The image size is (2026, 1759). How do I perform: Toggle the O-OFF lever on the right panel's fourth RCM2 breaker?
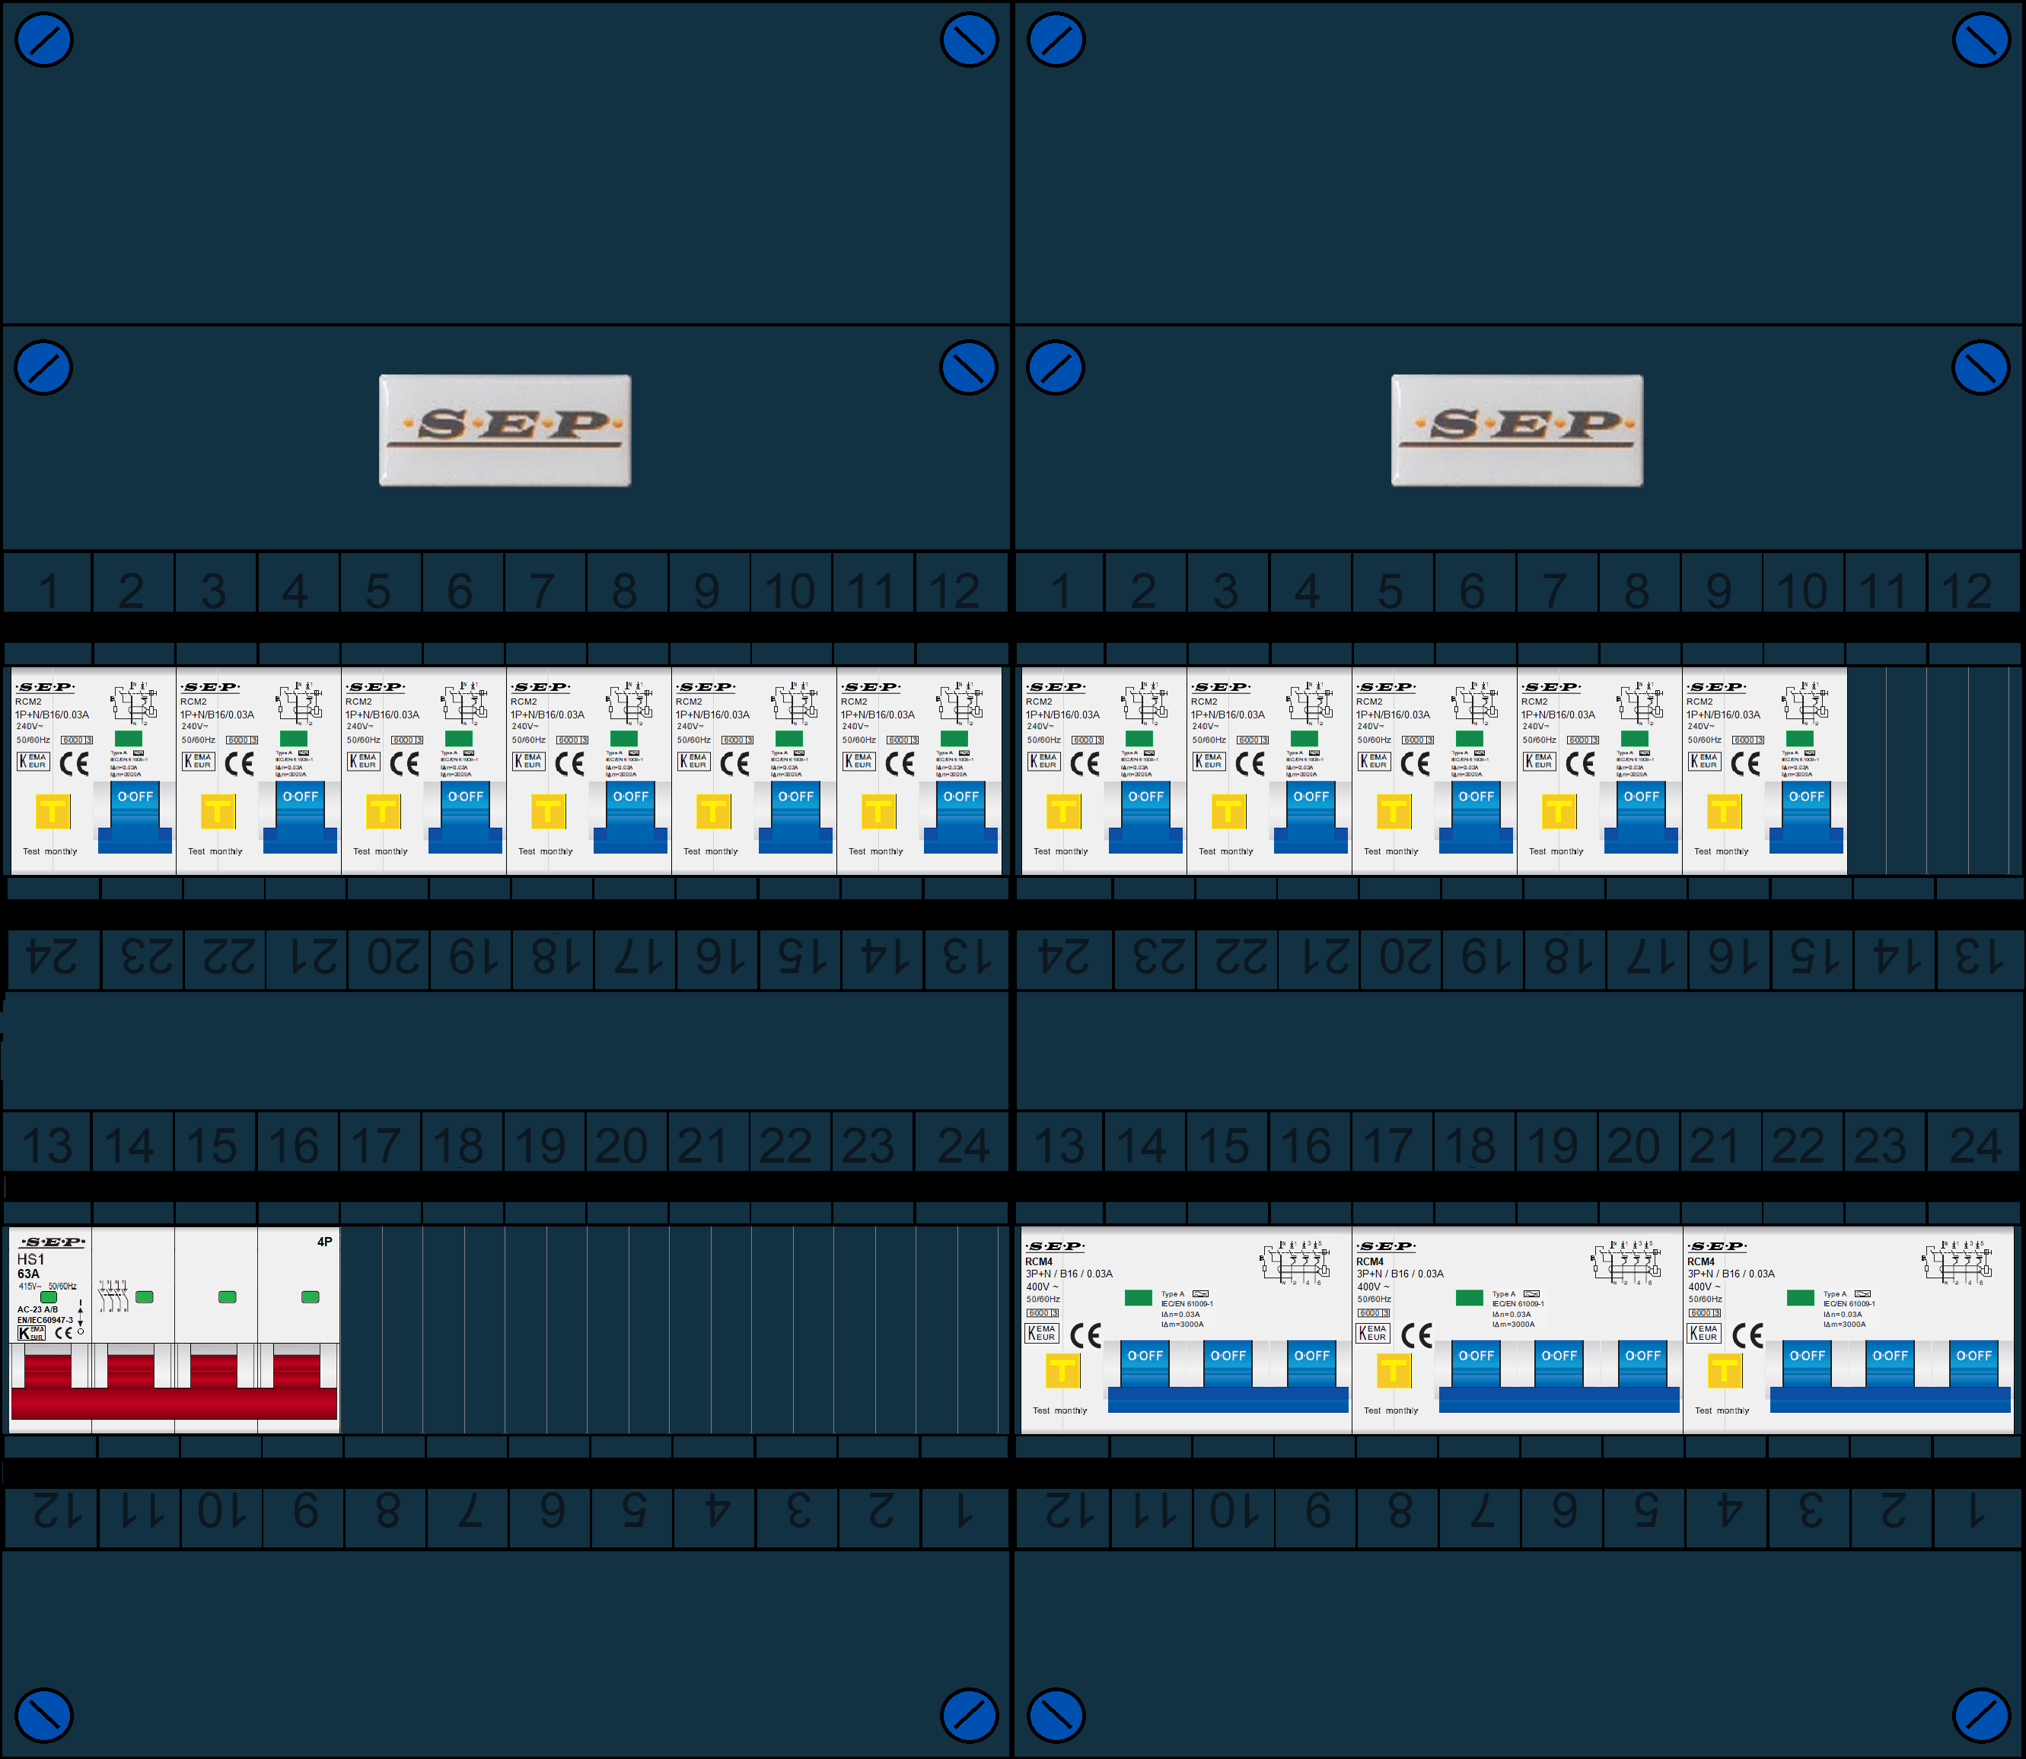coord(1641,816)
